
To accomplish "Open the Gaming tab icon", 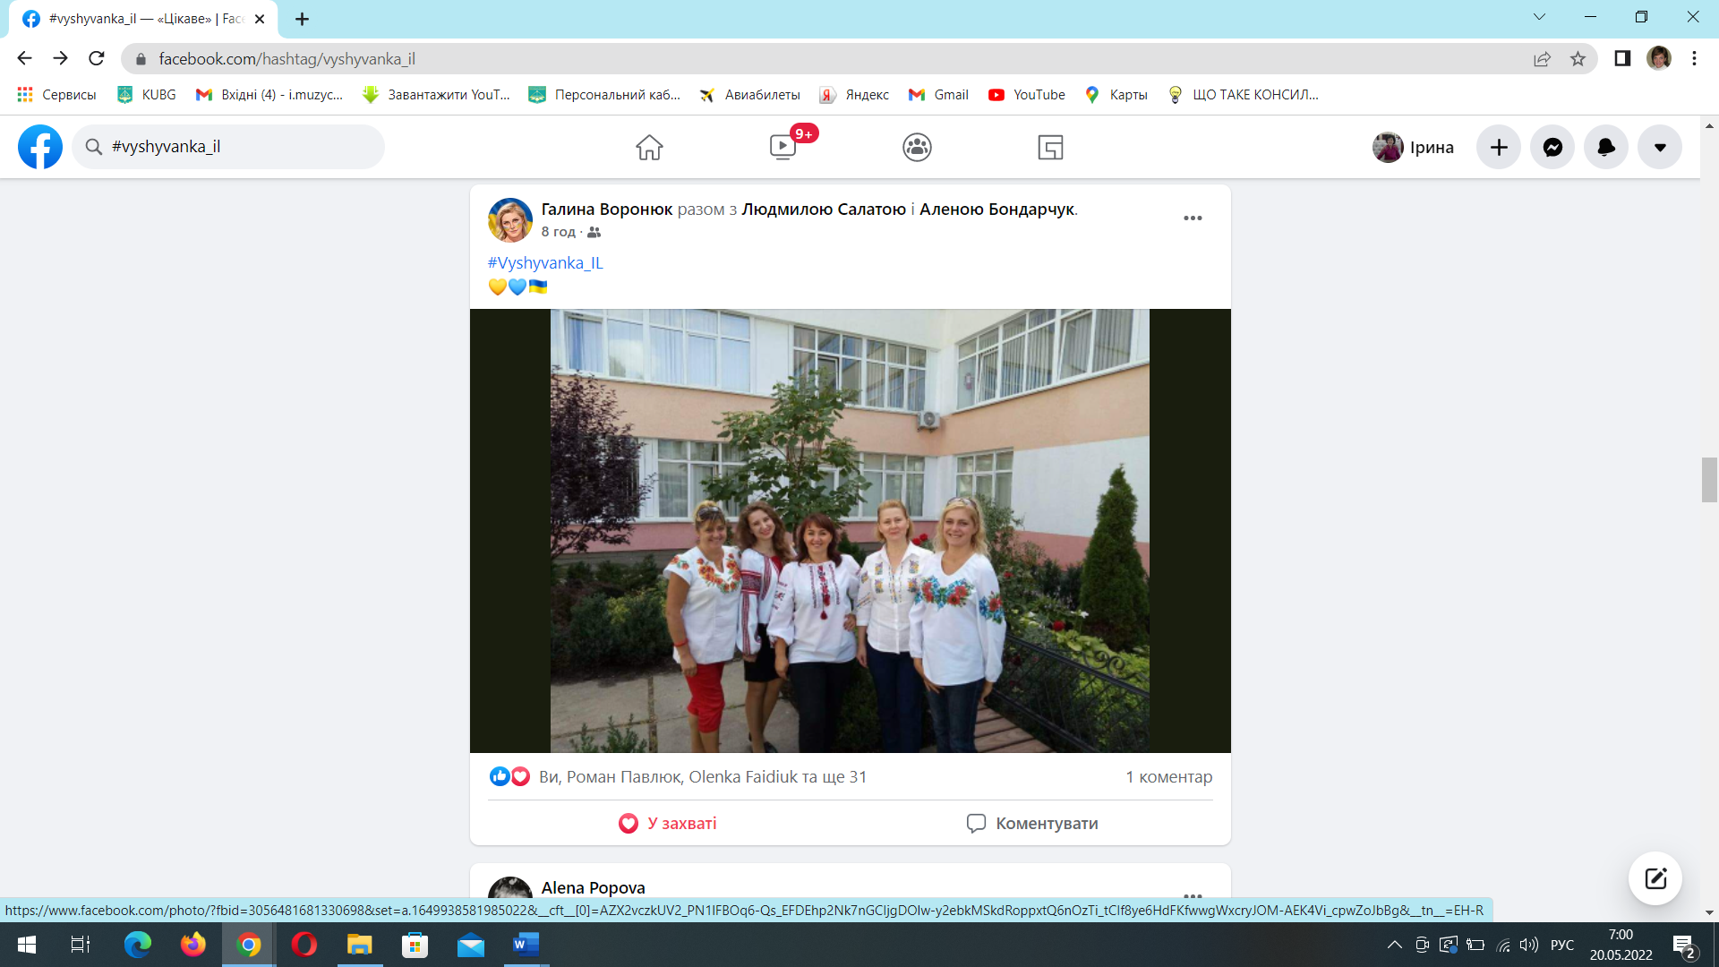I will click(x=1050, y=147).
